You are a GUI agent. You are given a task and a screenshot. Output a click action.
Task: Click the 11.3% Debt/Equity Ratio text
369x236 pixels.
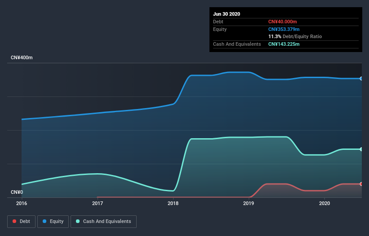[295, 36]
